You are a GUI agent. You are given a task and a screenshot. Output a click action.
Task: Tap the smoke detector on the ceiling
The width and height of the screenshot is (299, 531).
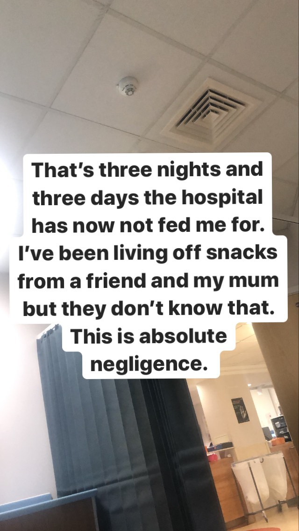(128, 86)
